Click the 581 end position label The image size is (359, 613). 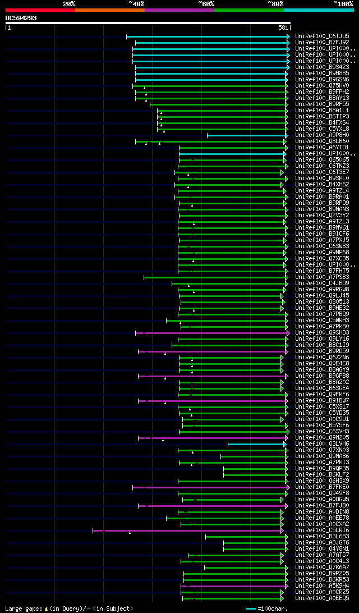tap(284, 28)
